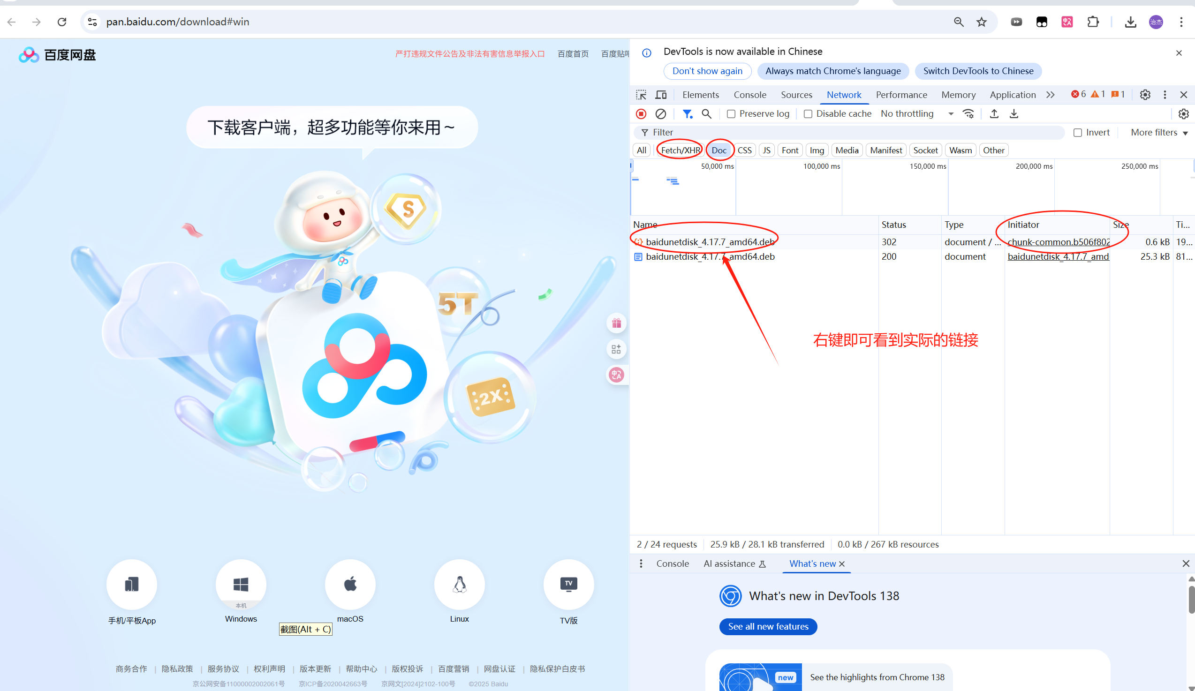Toggle the CSS filter chip
This screenshot has width=1195, height=691.
point(744,150)
